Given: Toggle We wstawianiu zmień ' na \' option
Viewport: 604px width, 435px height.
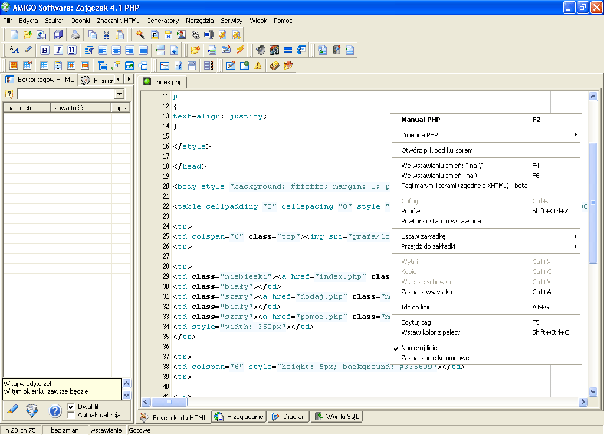Looking at the screenshot, I should click(486, 176).
